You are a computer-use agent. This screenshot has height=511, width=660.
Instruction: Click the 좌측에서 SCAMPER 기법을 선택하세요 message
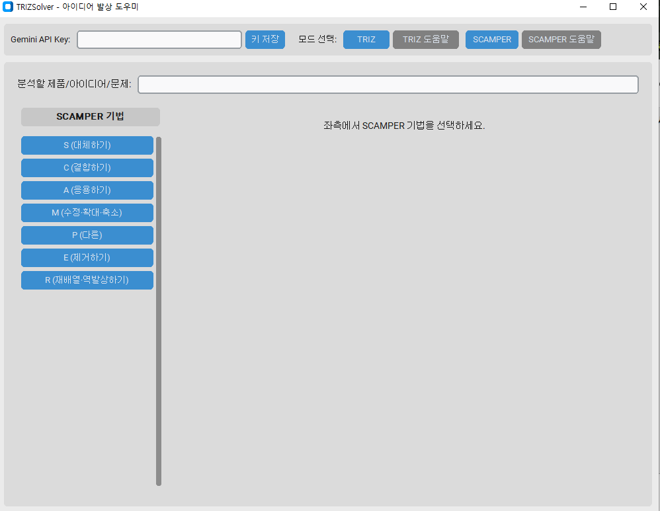(404, 126)
